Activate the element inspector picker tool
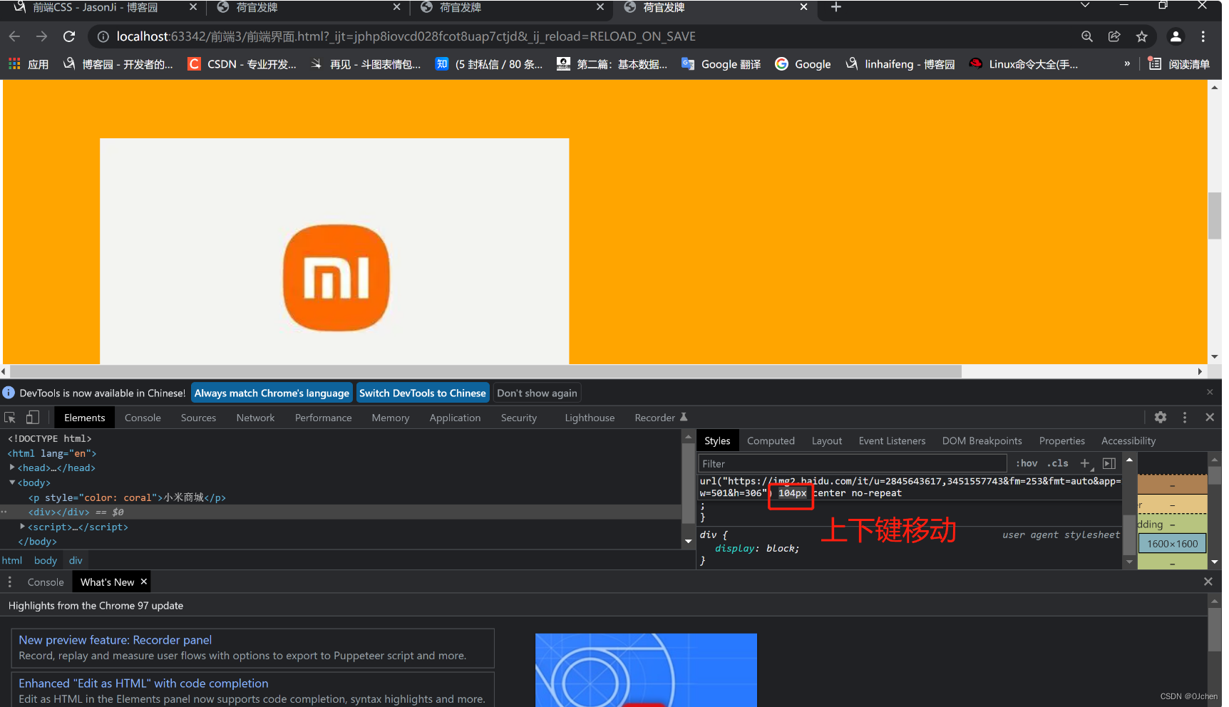Image resolution: width=1229 pixels, height=707 pixels. pyautogui.click(x=10, y=418)
